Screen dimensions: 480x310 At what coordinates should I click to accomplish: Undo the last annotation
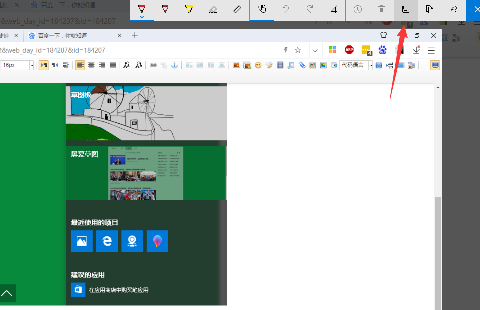coord(285,9)
